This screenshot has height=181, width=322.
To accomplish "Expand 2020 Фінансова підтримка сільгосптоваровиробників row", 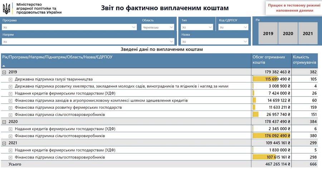I will [x=10, y=136].
